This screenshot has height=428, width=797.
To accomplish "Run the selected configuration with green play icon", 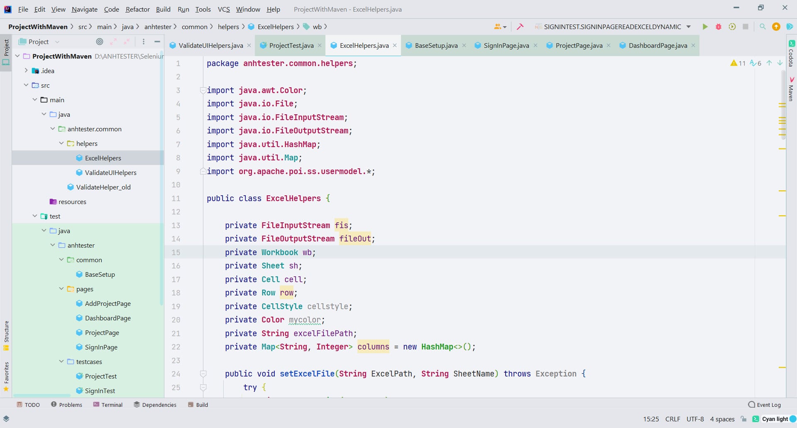I will pos(705,27).
